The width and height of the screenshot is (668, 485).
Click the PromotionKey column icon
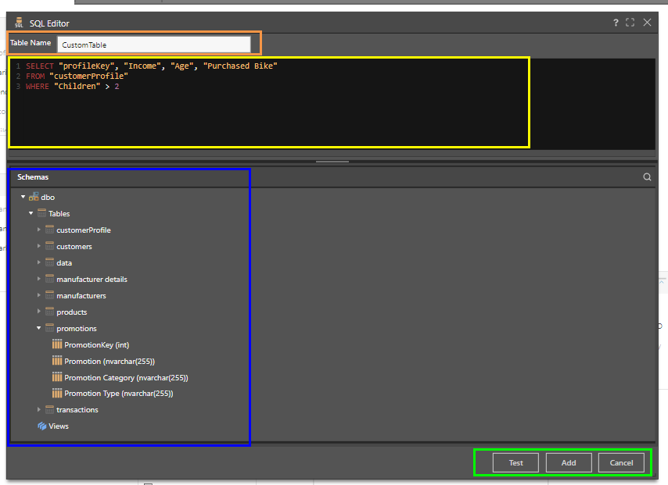click(x=57, y=344)
